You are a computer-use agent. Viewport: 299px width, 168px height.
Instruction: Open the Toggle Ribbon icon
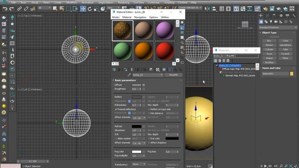click(236, 8)
